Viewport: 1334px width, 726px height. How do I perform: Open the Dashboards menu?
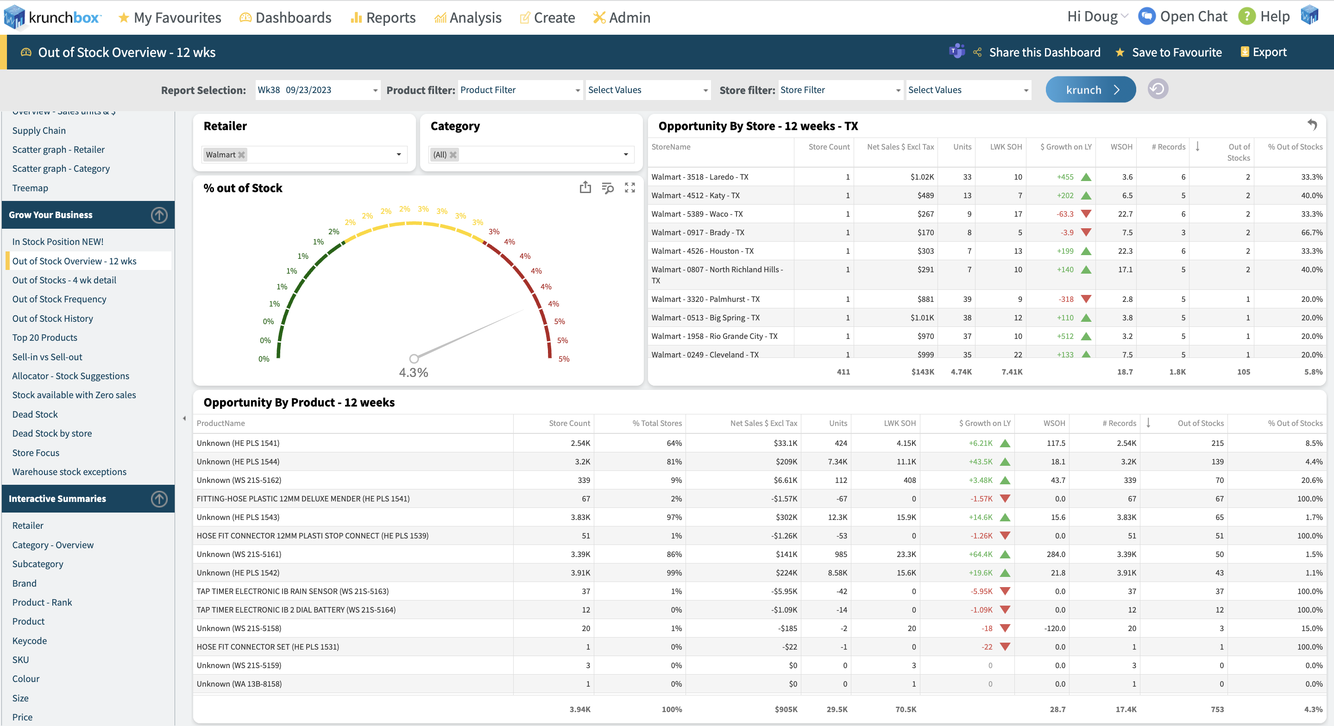pyautogui.click(x=285, y=18)
